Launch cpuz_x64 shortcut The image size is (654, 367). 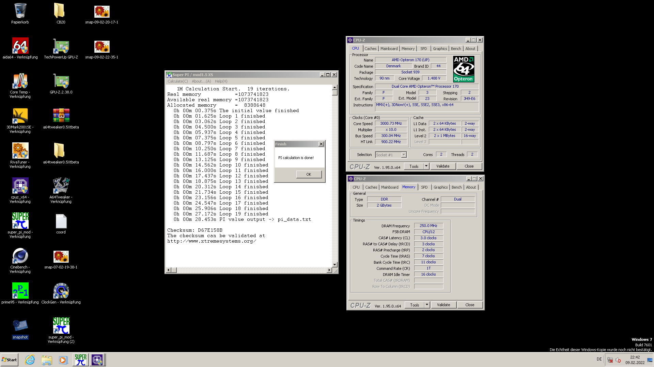coord(20,191)
